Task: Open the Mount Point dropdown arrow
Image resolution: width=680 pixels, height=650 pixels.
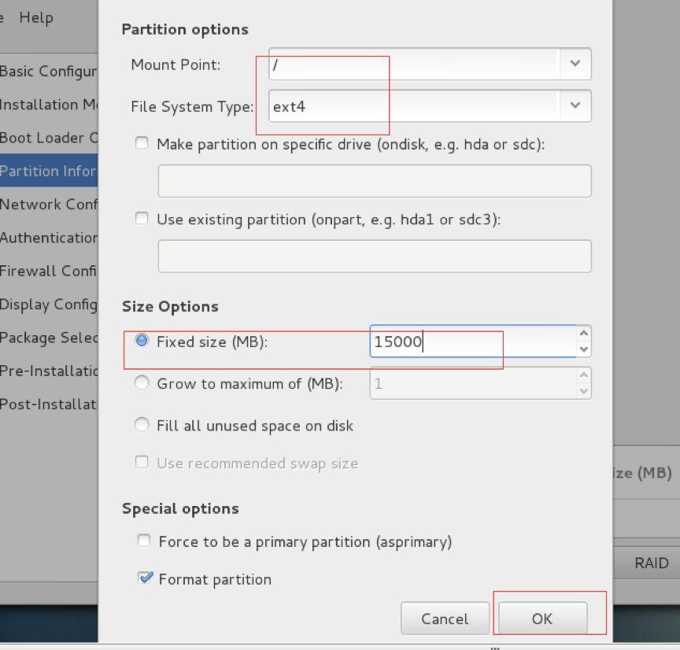Action: (575, 65)
